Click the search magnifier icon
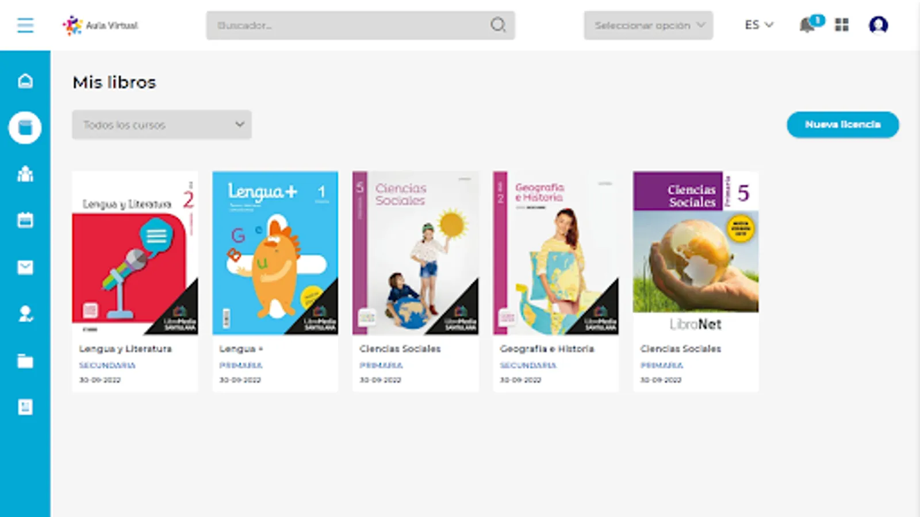The width and height of the screenshot is (920, 517). tap(498, 25)
